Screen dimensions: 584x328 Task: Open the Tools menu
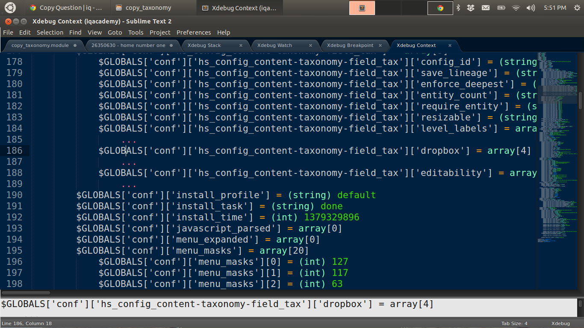(136, 32)
